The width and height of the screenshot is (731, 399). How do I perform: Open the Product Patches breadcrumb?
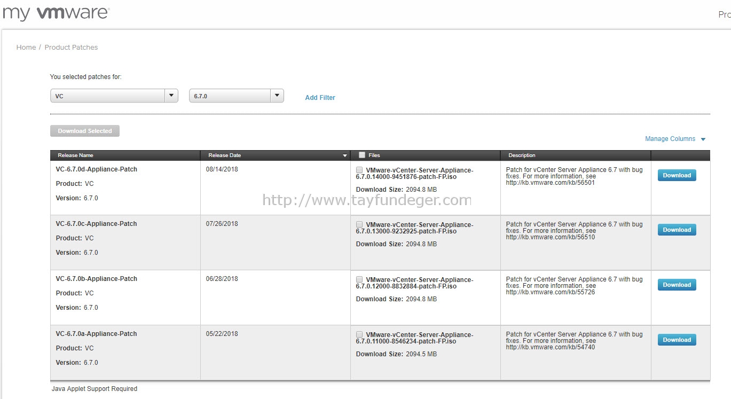point(71,48)
